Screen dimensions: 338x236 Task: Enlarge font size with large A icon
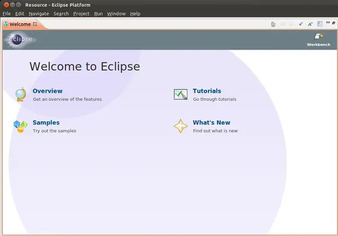310,24
